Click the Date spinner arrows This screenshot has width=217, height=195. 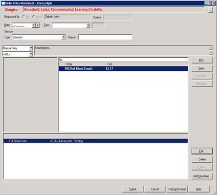[34, 25]
